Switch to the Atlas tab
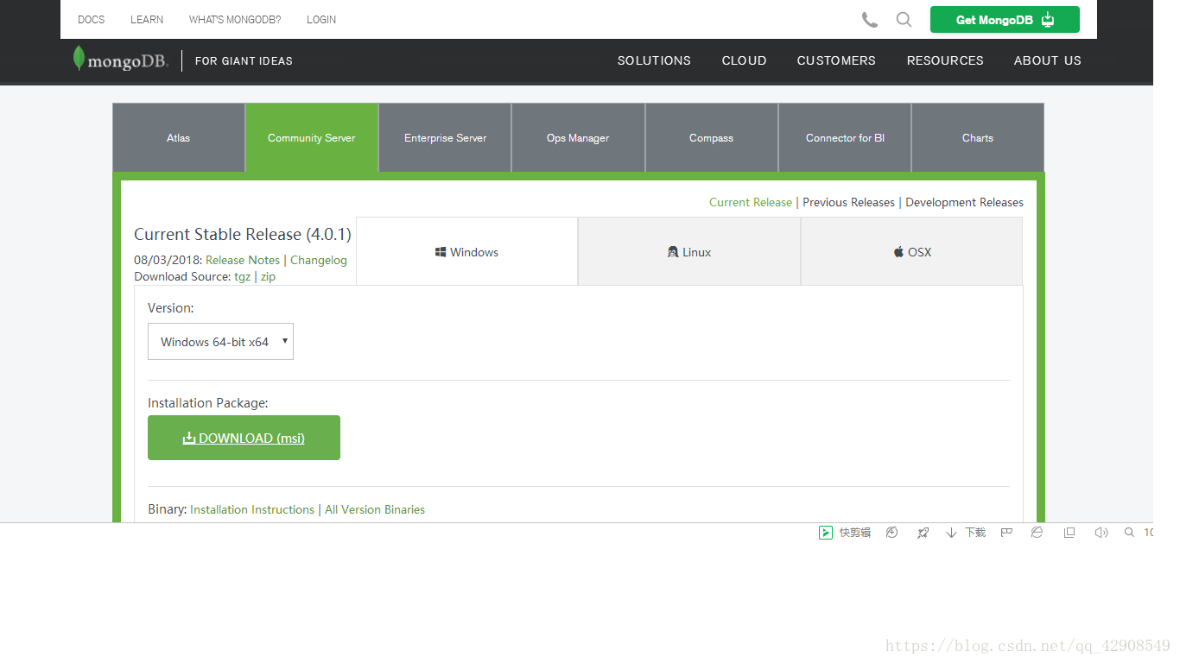Image resolution: width=1180 pixels, height=663 pixels. 179,138
